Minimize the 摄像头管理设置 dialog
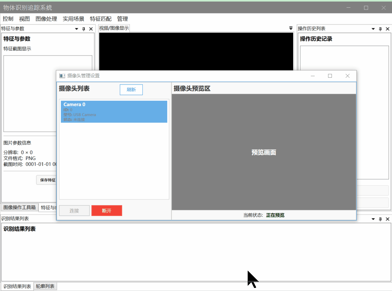The width and height of the screenshot is (392, 291). point(313,76)
